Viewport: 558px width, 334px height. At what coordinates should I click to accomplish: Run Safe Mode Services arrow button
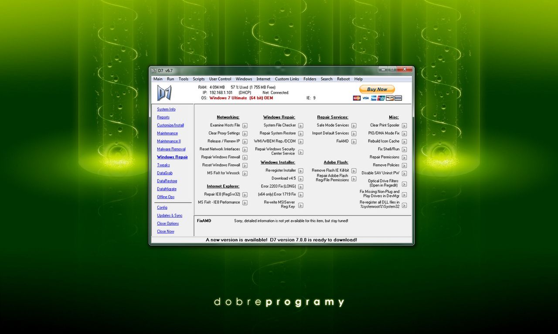(x=354, y=126)
